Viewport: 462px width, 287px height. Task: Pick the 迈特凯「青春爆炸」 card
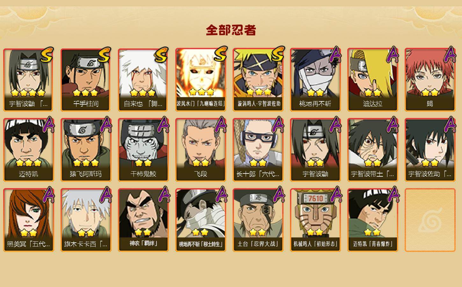coord(372,220)
